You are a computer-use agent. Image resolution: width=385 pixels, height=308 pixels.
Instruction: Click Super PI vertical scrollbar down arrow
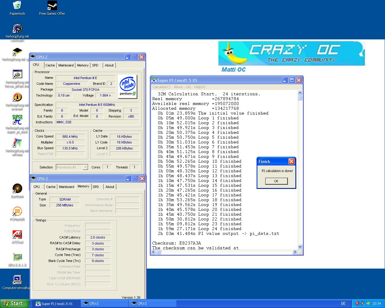pyautogui.click(x=300, y=247)
